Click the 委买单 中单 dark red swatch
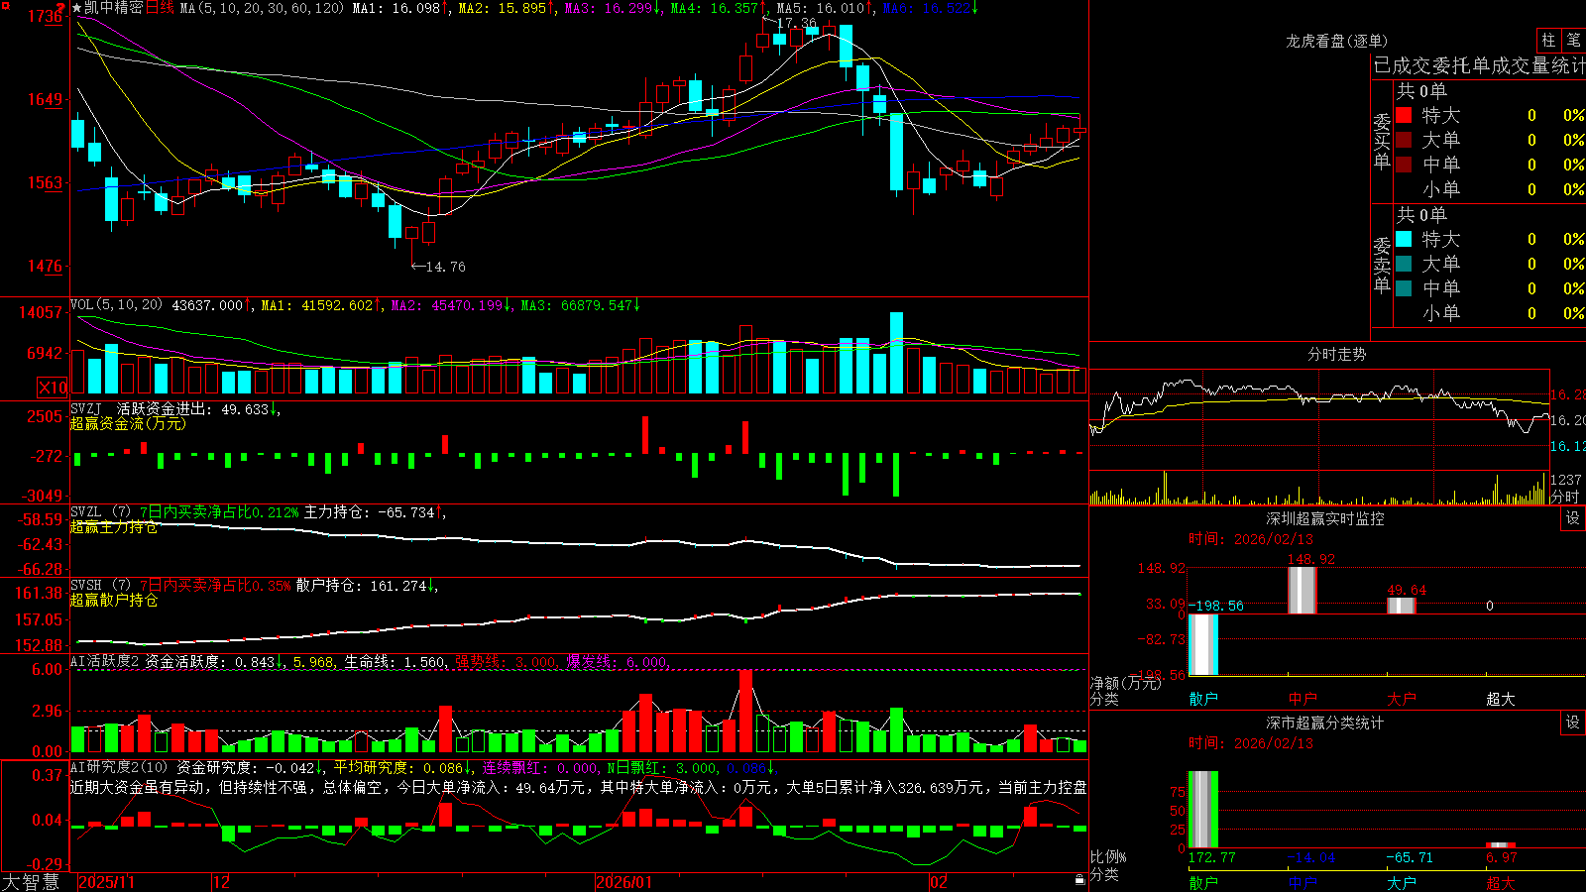The image size is (1586, 892). pyautogui.click(x=1404, y=165)
